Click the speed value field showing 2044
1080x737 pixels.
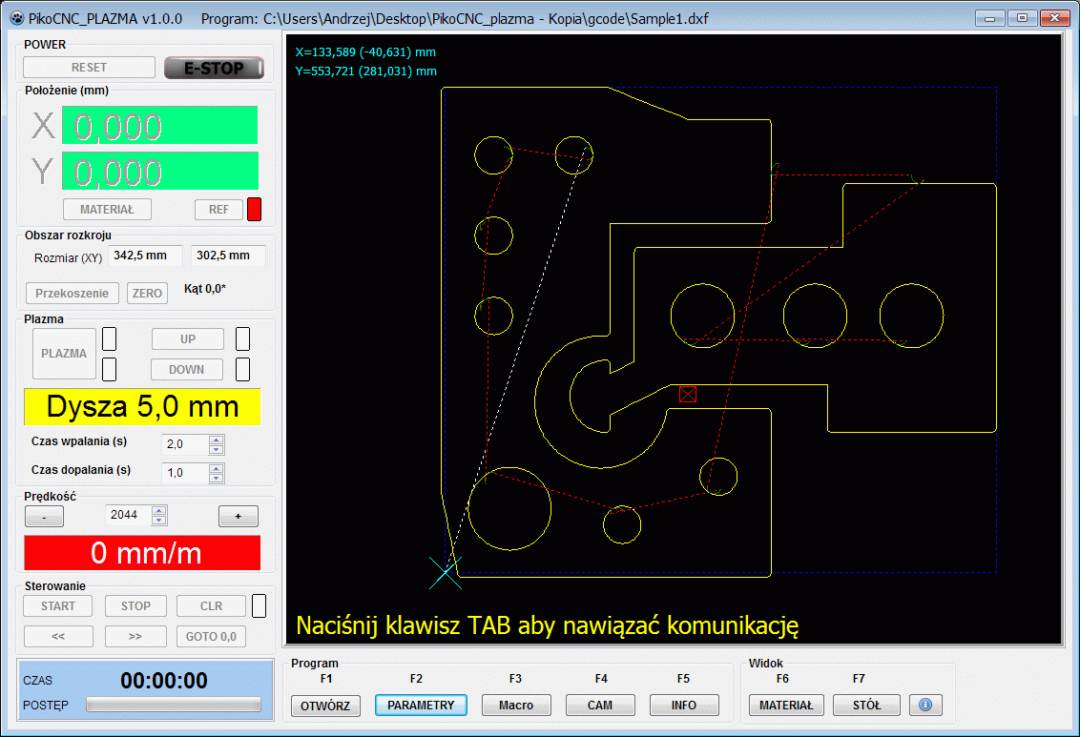tap(129, 515)
